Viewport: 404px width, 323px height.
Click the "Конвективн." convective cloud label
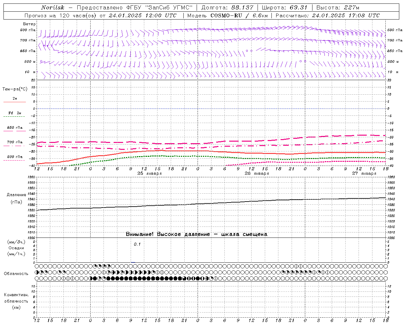(16, 295)
